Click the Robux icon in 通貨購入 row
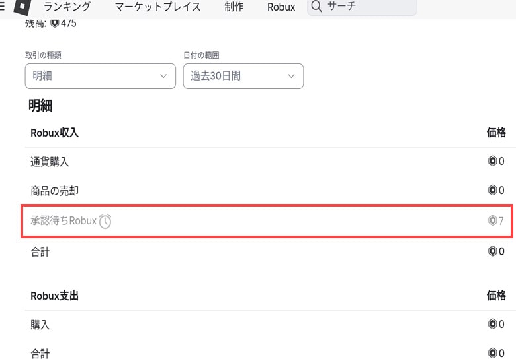Viewport: 516px width, 363px height. click(x=492, y=161)
